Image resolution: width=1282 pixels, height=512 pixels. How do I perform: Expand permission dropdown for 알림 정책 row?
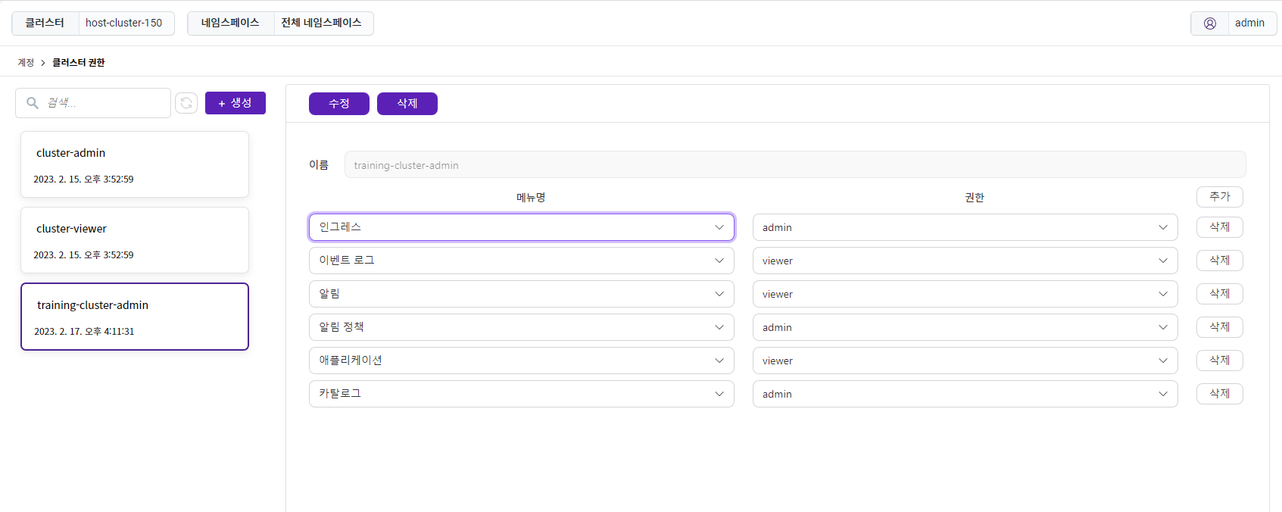tap(965, 327)
